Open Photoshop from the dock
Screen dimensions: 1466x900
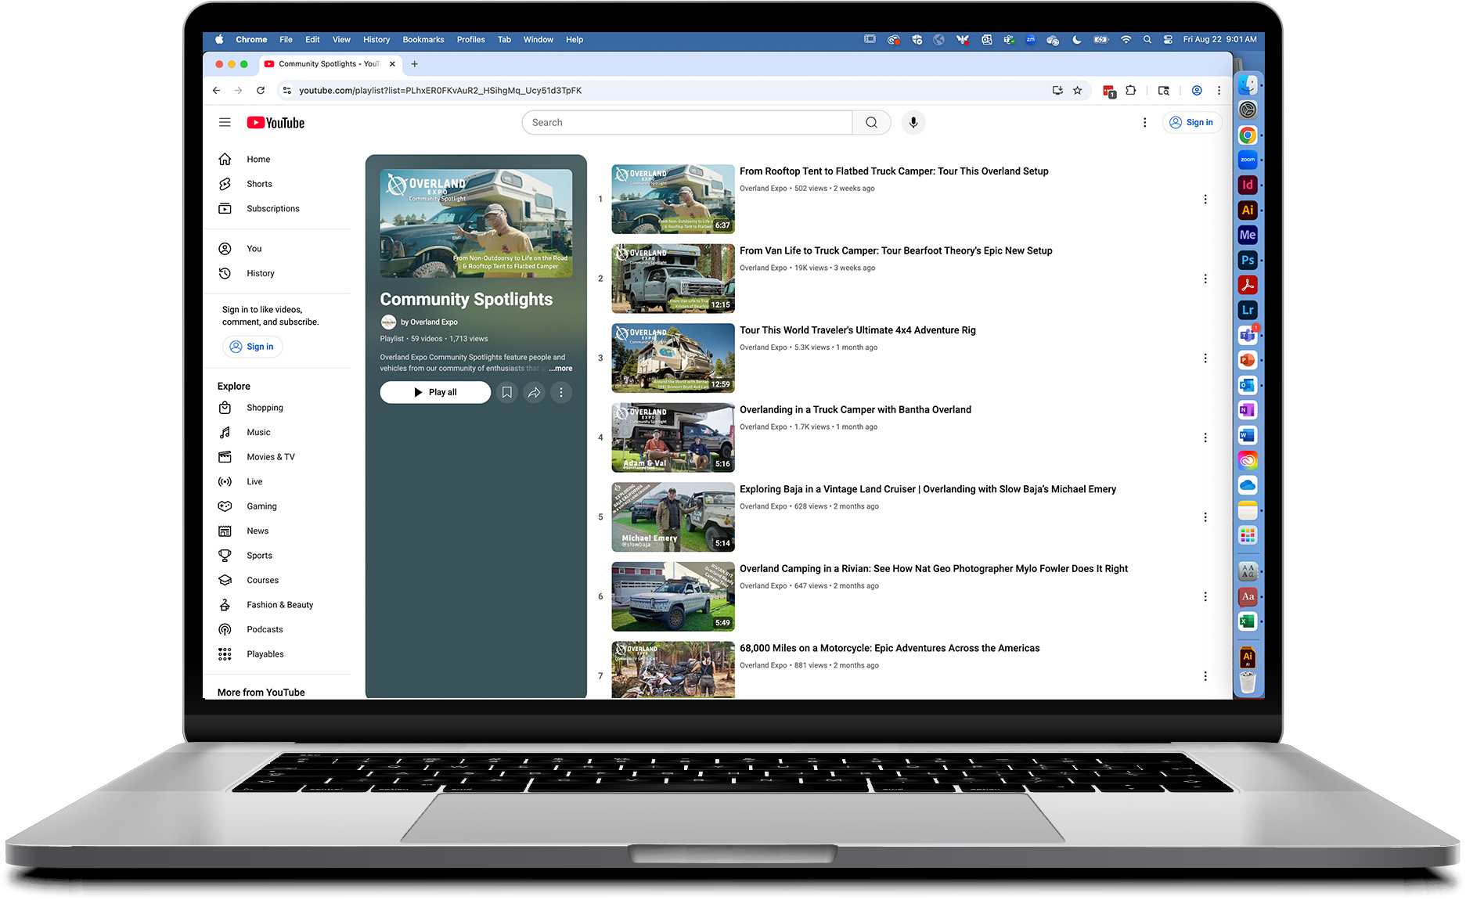(x=1247, y=260)
